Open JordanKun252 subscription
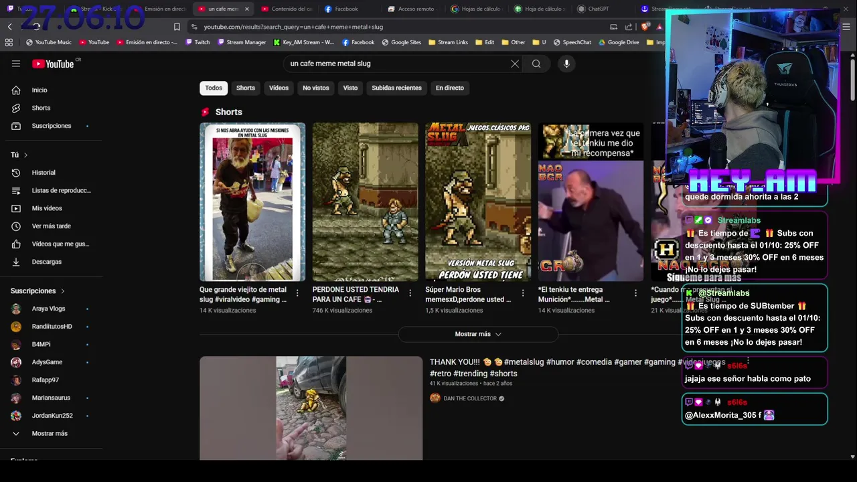Viewport: 857px width, 482px height. [x=53, y=416]
